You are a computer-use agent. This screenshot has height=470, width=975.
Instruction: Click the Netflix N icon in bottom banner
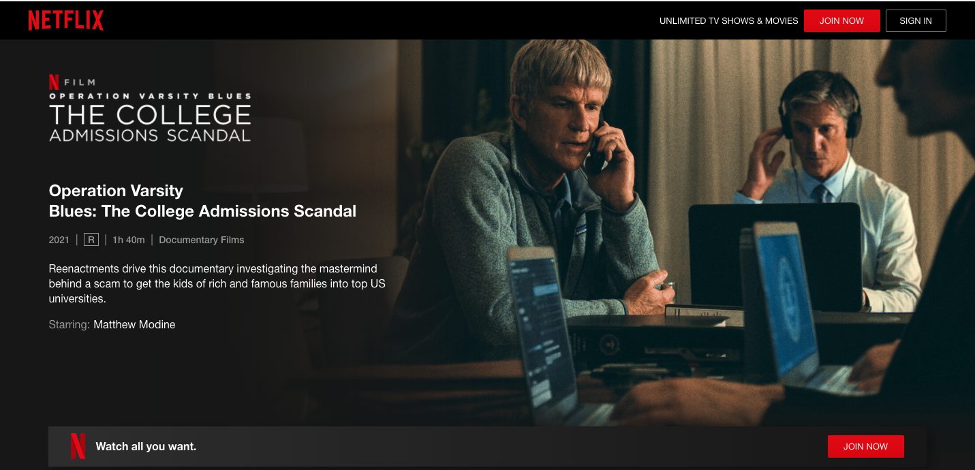pos(78,446)
